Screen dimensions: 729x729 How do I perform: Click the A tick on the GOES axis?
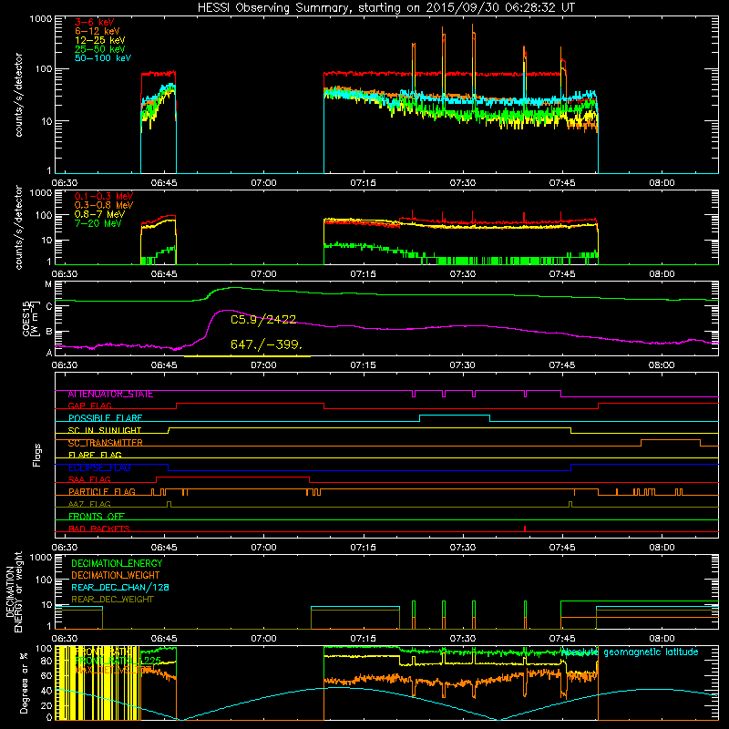(49, 353)
